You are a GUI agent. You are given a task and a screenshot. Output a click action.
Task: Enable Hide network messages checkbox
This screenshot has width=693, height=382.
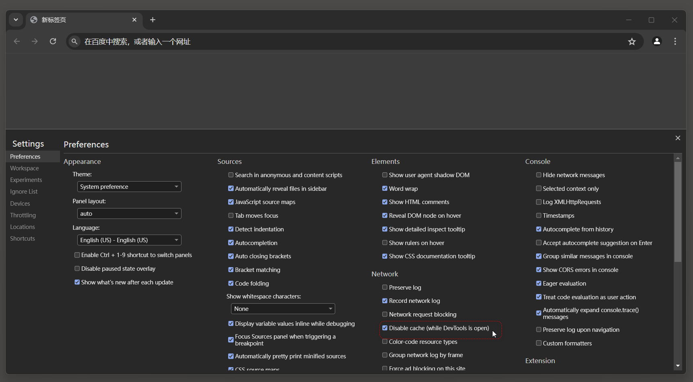point(539,175)
